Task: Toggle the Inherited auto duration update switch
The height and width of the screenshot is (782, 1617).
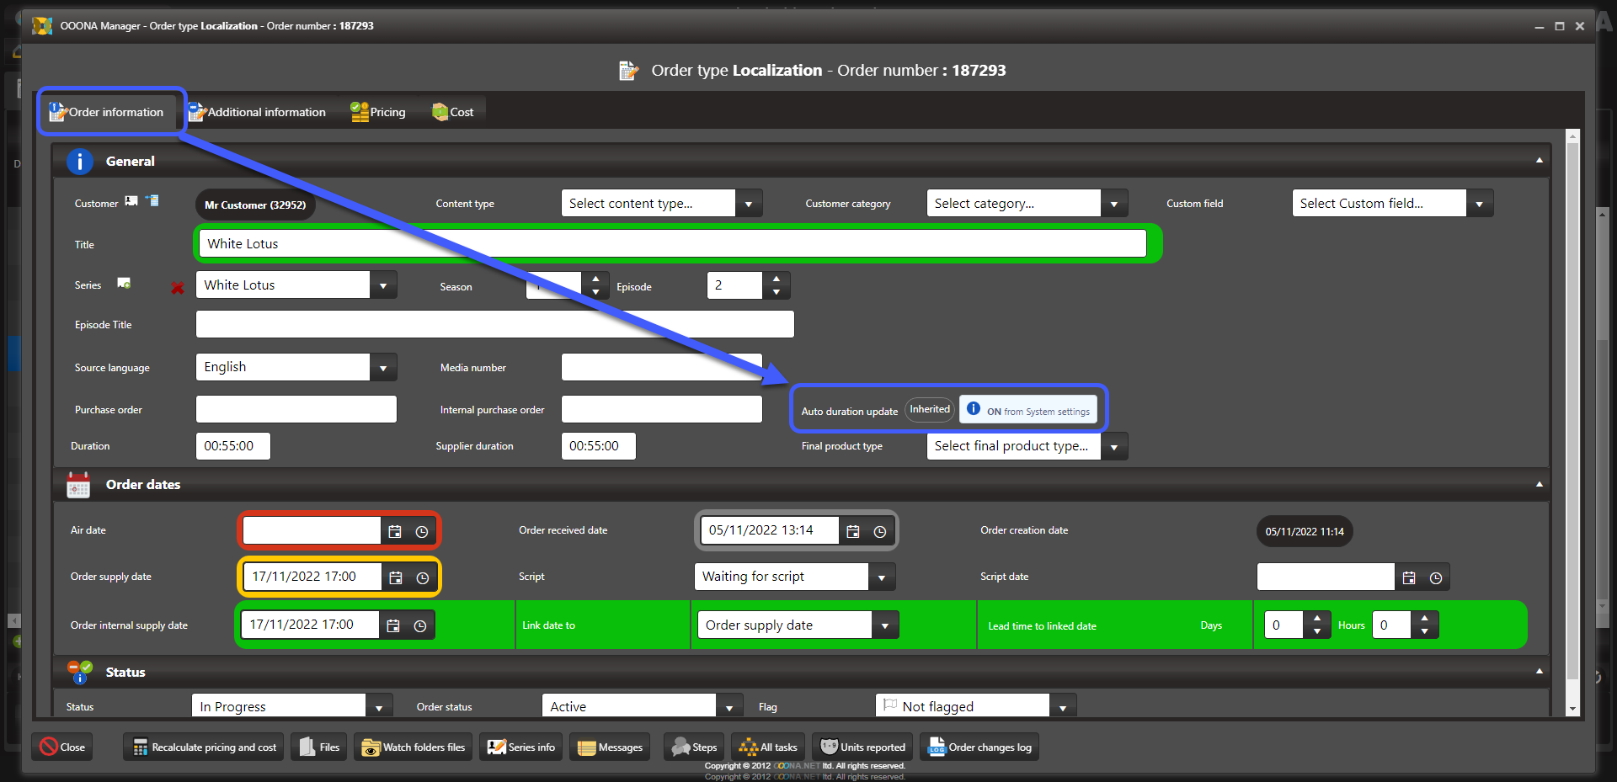Action: [x=930, y=410]
